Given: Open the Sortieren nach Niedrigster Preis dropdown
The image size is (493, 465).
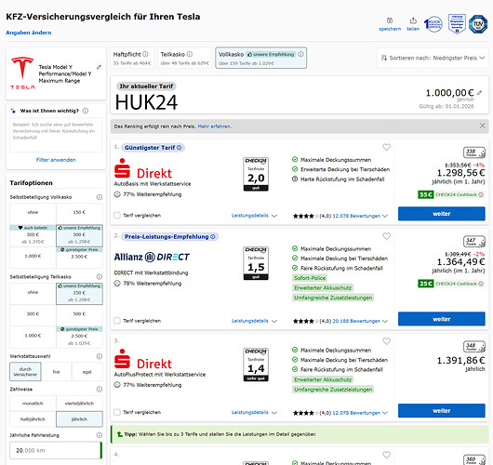Looking at the screenshot, I should click(433, 58).
